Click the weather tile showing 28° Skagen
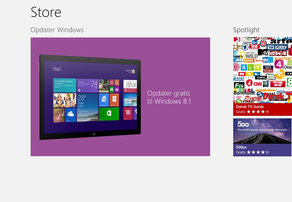The image size is (292, 202). pos(87,107)
